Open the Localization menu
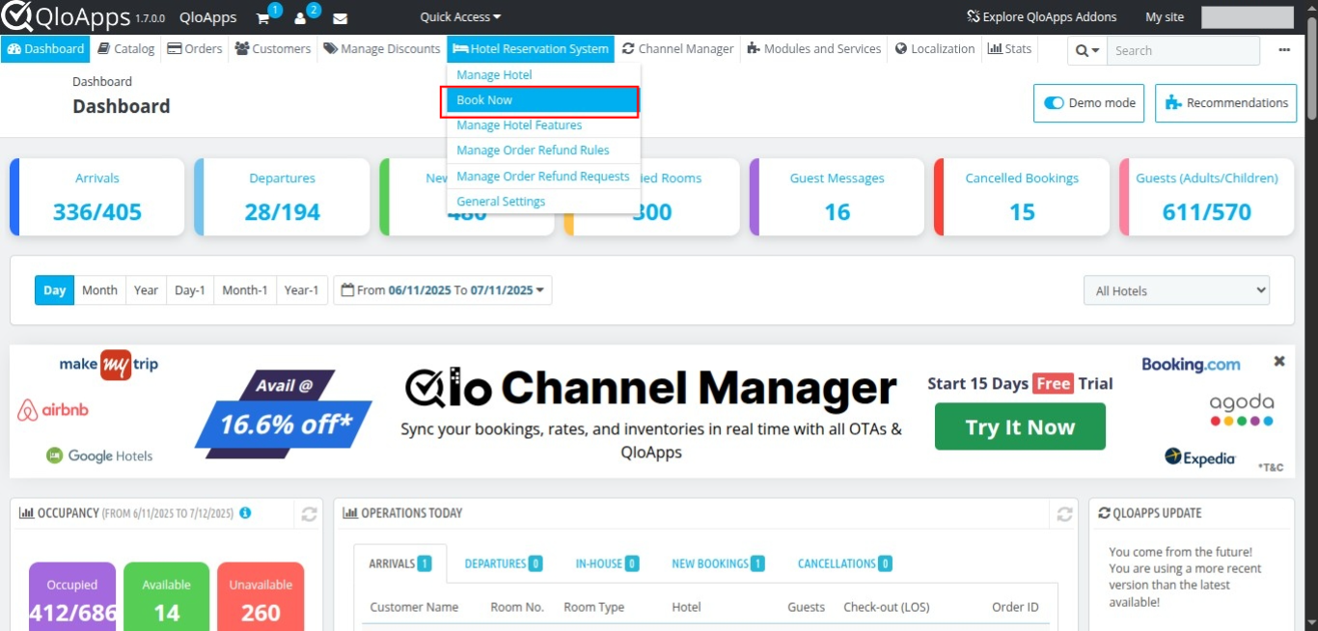Image resolution: width=1318 pixels, height=631 pixels. (x=935, y=49)
